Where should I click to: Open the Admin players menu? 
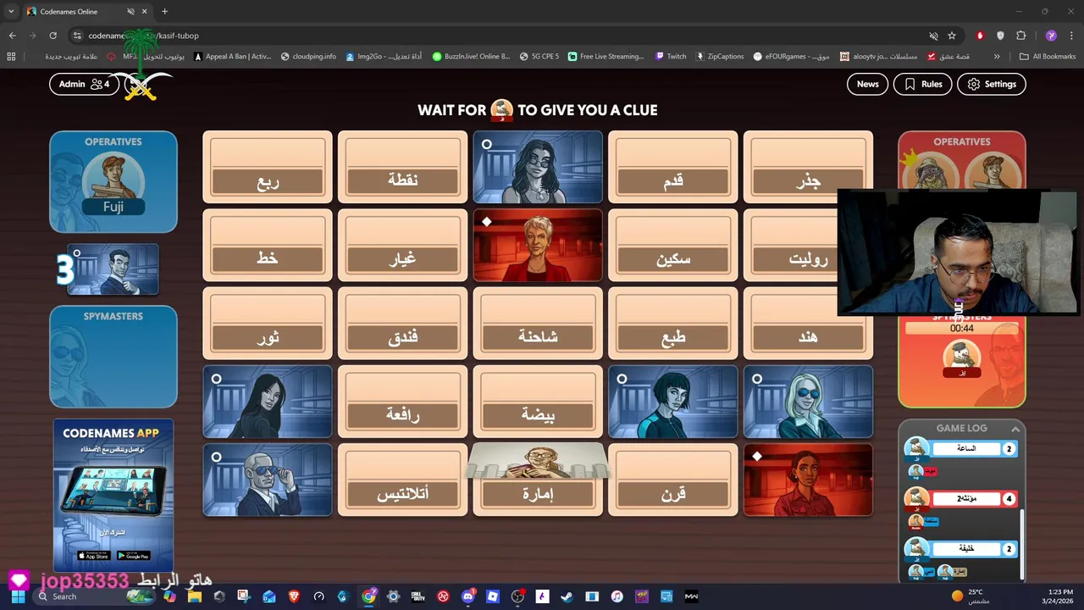[84, 84]
